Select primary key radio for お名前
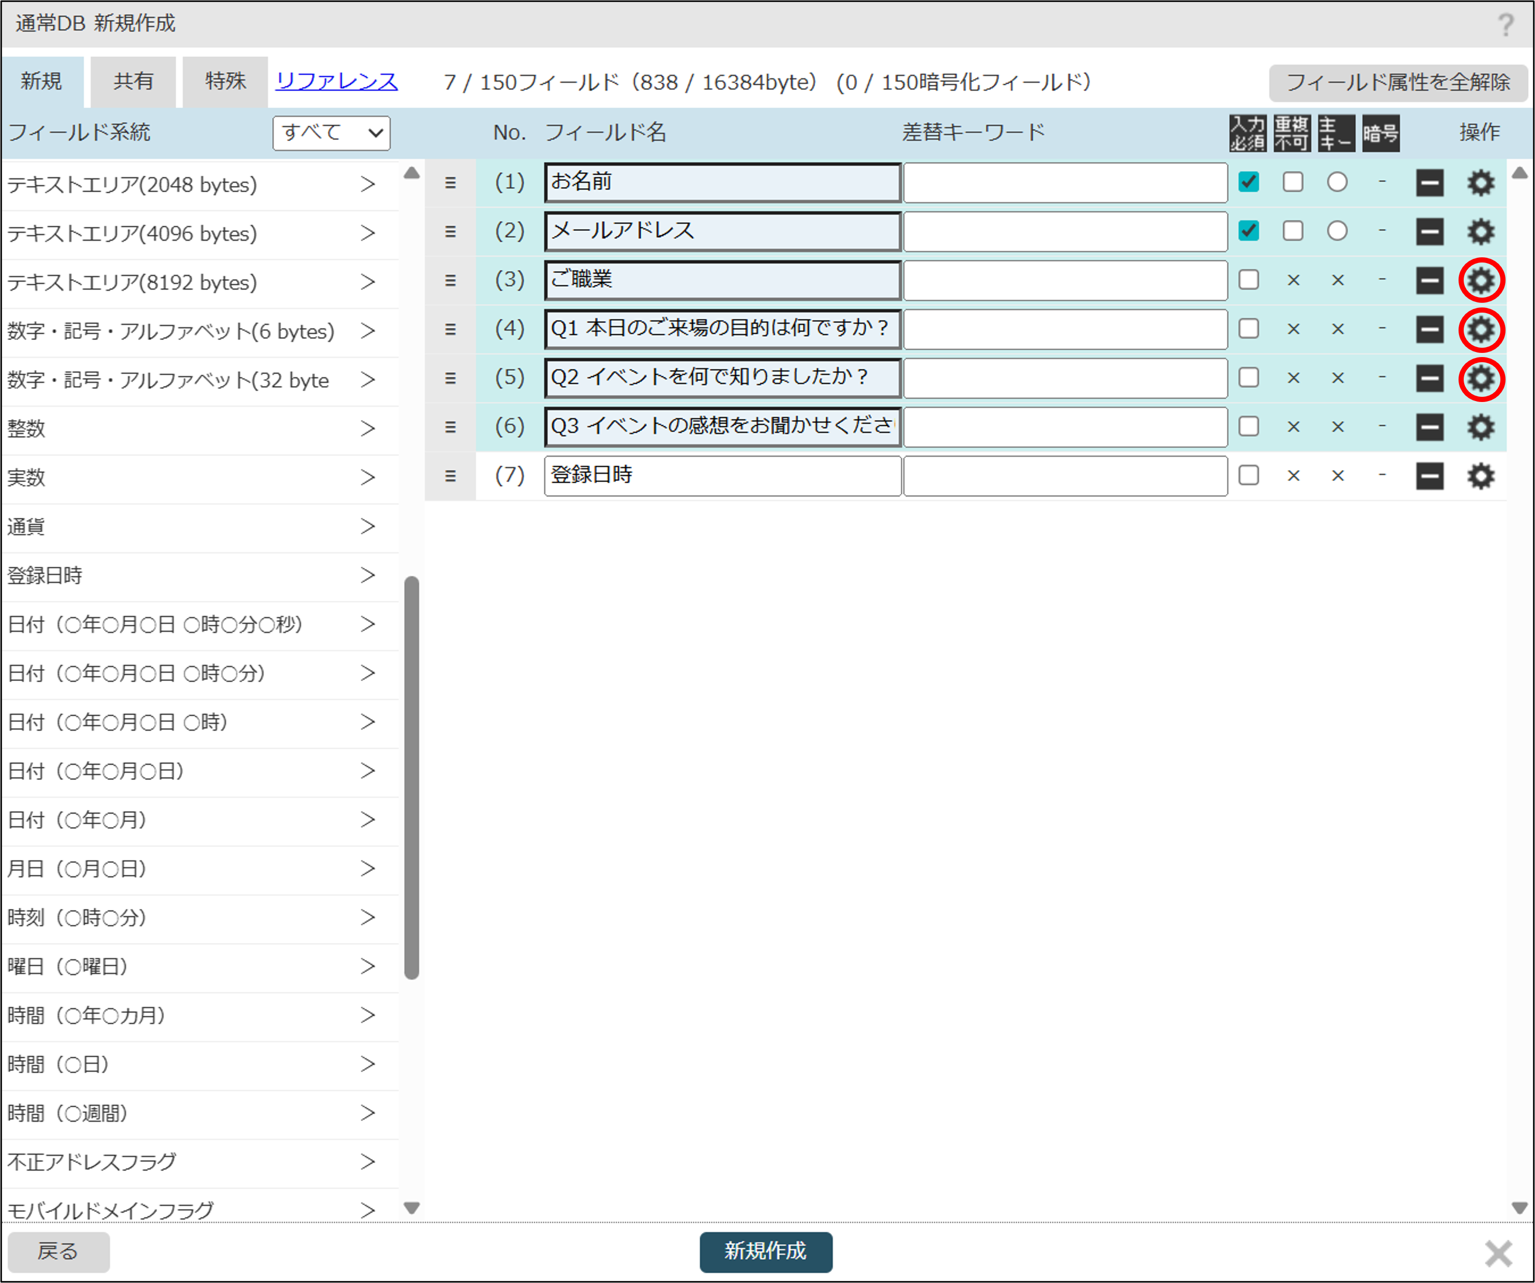1535x1283 pixels. pyautogui.click(x=1337, y=182)
